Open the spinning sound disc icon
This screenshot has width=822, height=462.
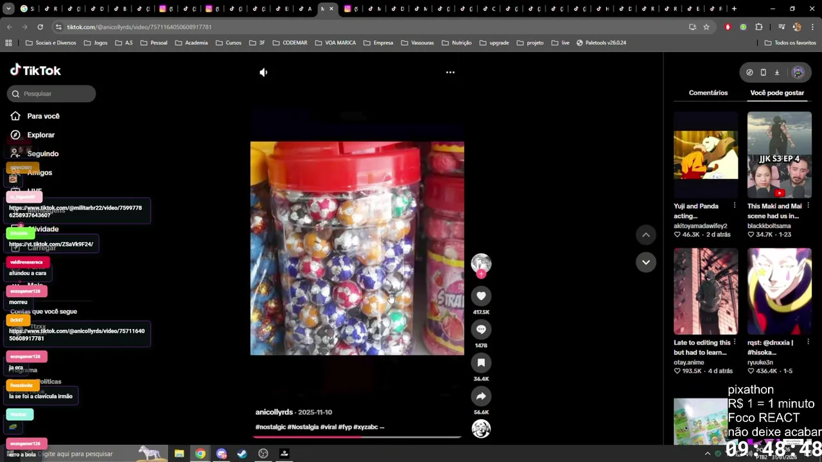click(481, 429)
